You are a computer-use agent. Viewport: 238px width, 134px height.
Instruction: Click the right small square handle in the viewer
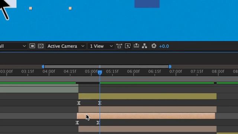coord(70,8)
